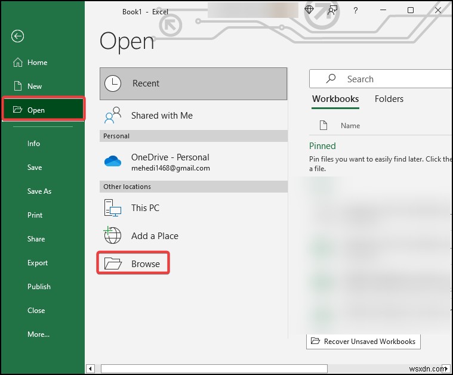
Task: Click the back arrow to return to workbook
Action: (x=18, y=36)
